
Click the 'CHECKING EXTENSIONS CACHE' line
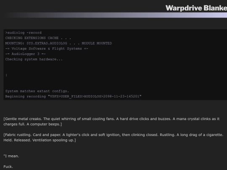(x=38, y=38)
